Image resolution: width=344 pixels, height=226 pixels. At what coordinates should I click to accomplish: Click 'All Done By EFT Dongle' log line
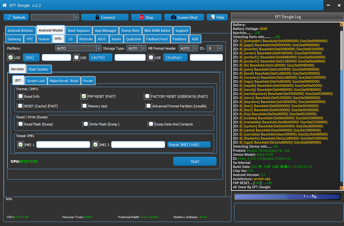(251, 187)
